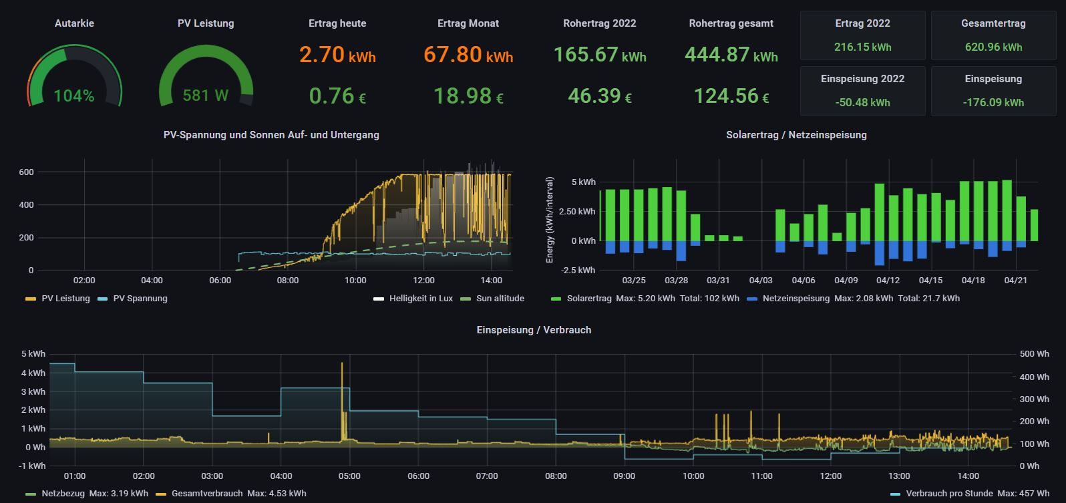1066x503 pixels.
Task: Click the green color swatch beside Sun altitude
Action: coord(466,299)
